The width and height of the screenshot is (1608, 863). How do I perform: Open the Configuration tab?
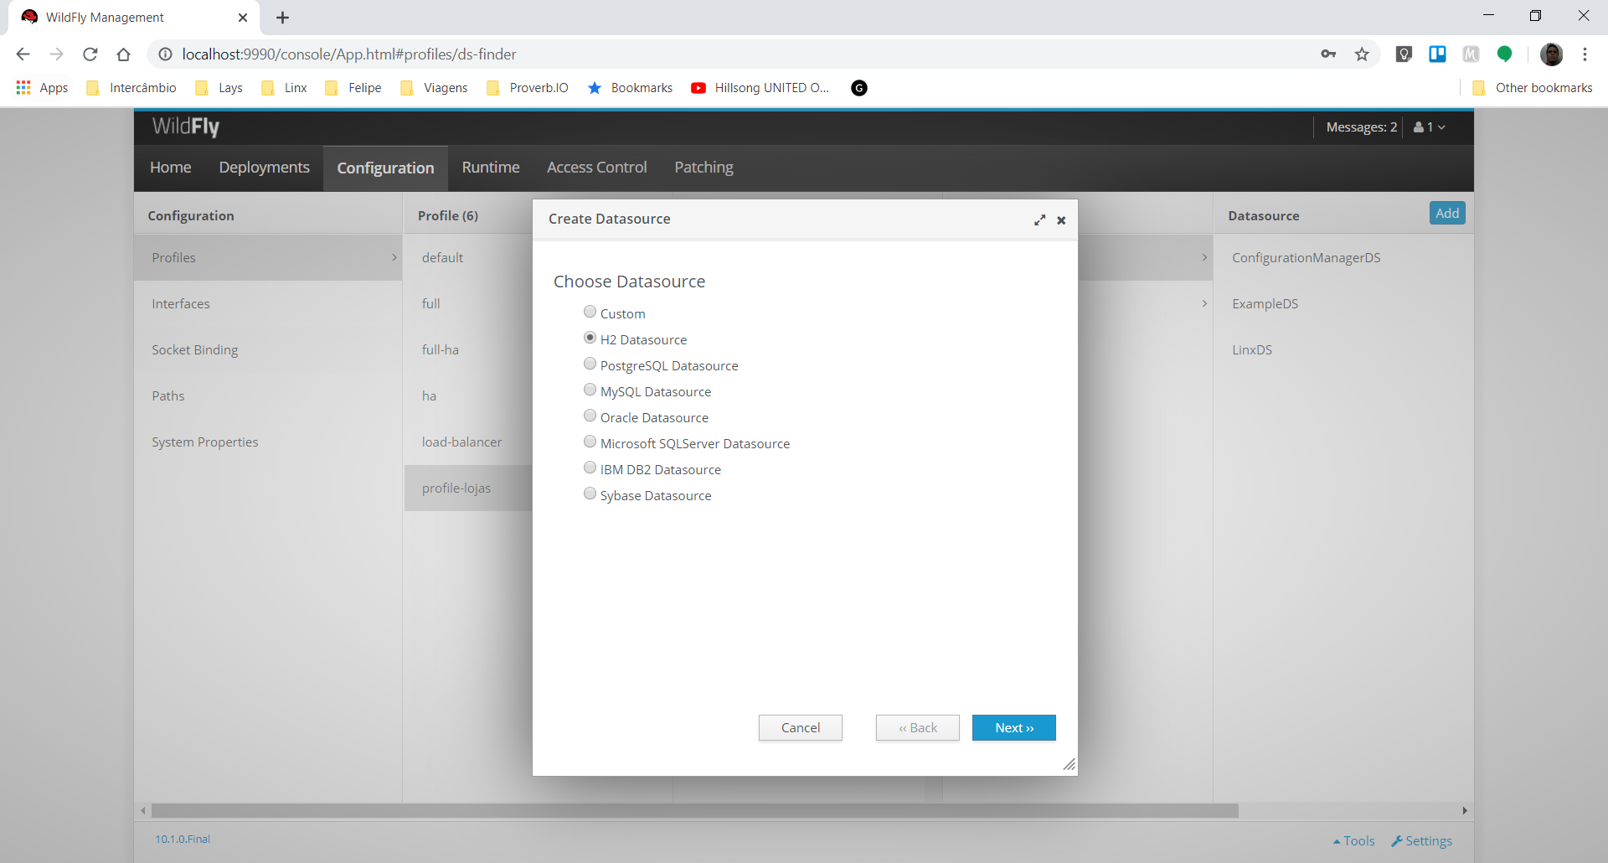(386, 168)
